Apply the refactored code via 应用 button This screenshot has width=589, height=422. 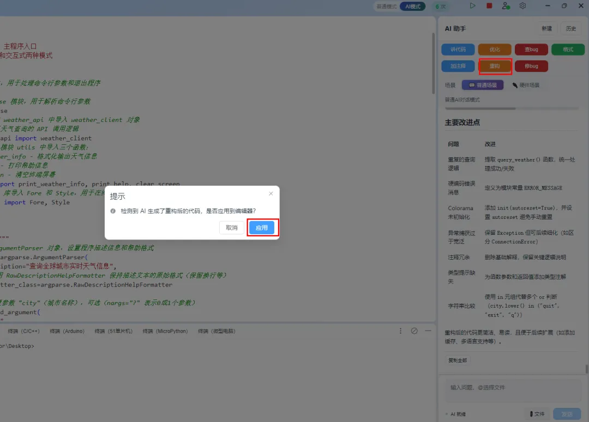tap(262, 227)
